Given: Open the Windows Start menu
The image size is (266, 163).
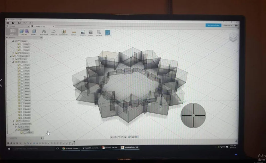Looking at the screenshot, I should (x=9, y=149).
